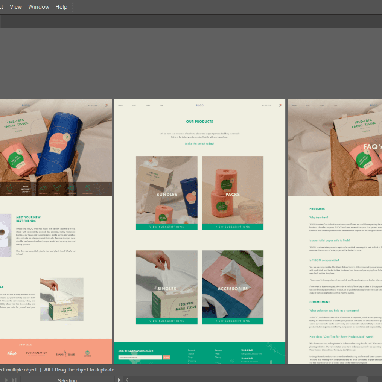Screen dimensions: 382x382
Task: Select 'What value do you hold as a company?'
Action: 334,310
